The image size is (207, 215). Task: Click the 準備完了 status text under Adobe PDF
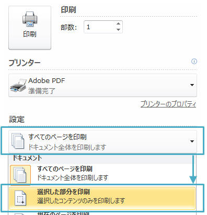(42, 91)
